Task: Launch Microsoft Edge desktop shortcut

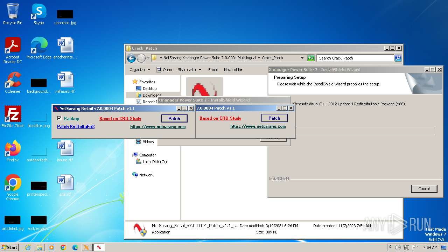Action: coord(39,48)
